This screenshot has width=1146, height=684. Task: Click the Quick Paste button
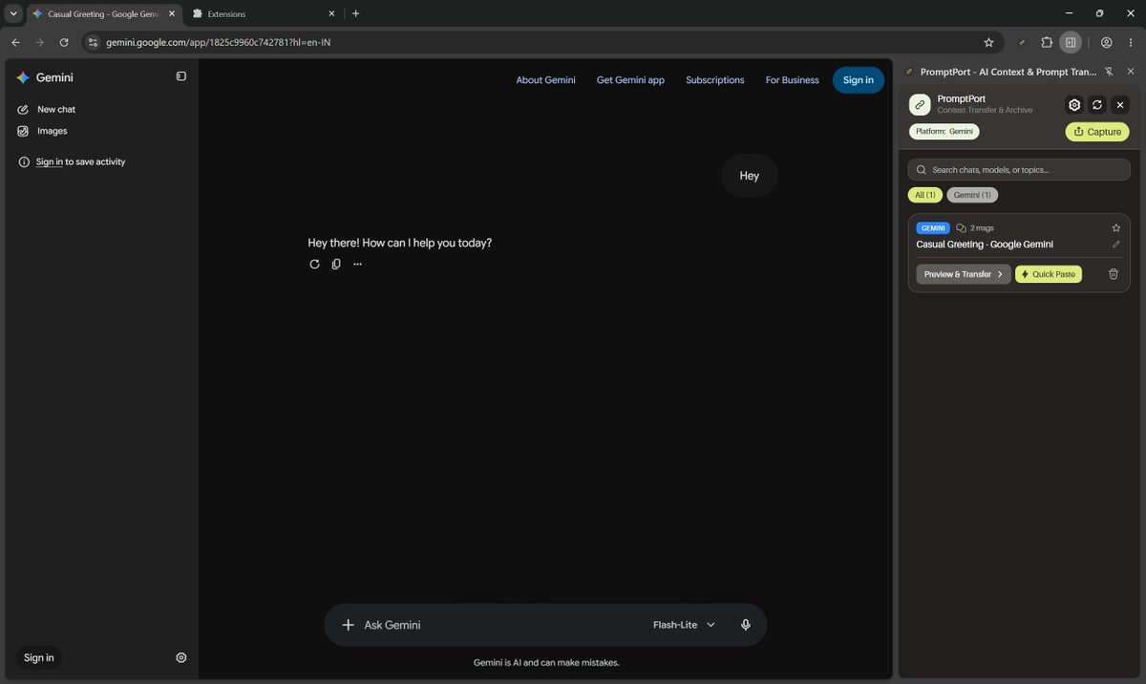(1049, 274)
